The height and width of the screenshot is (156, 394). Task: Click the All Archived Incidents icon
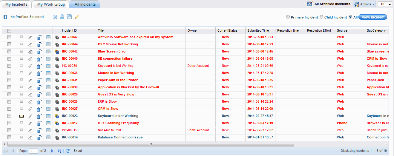tap(310, 4)
